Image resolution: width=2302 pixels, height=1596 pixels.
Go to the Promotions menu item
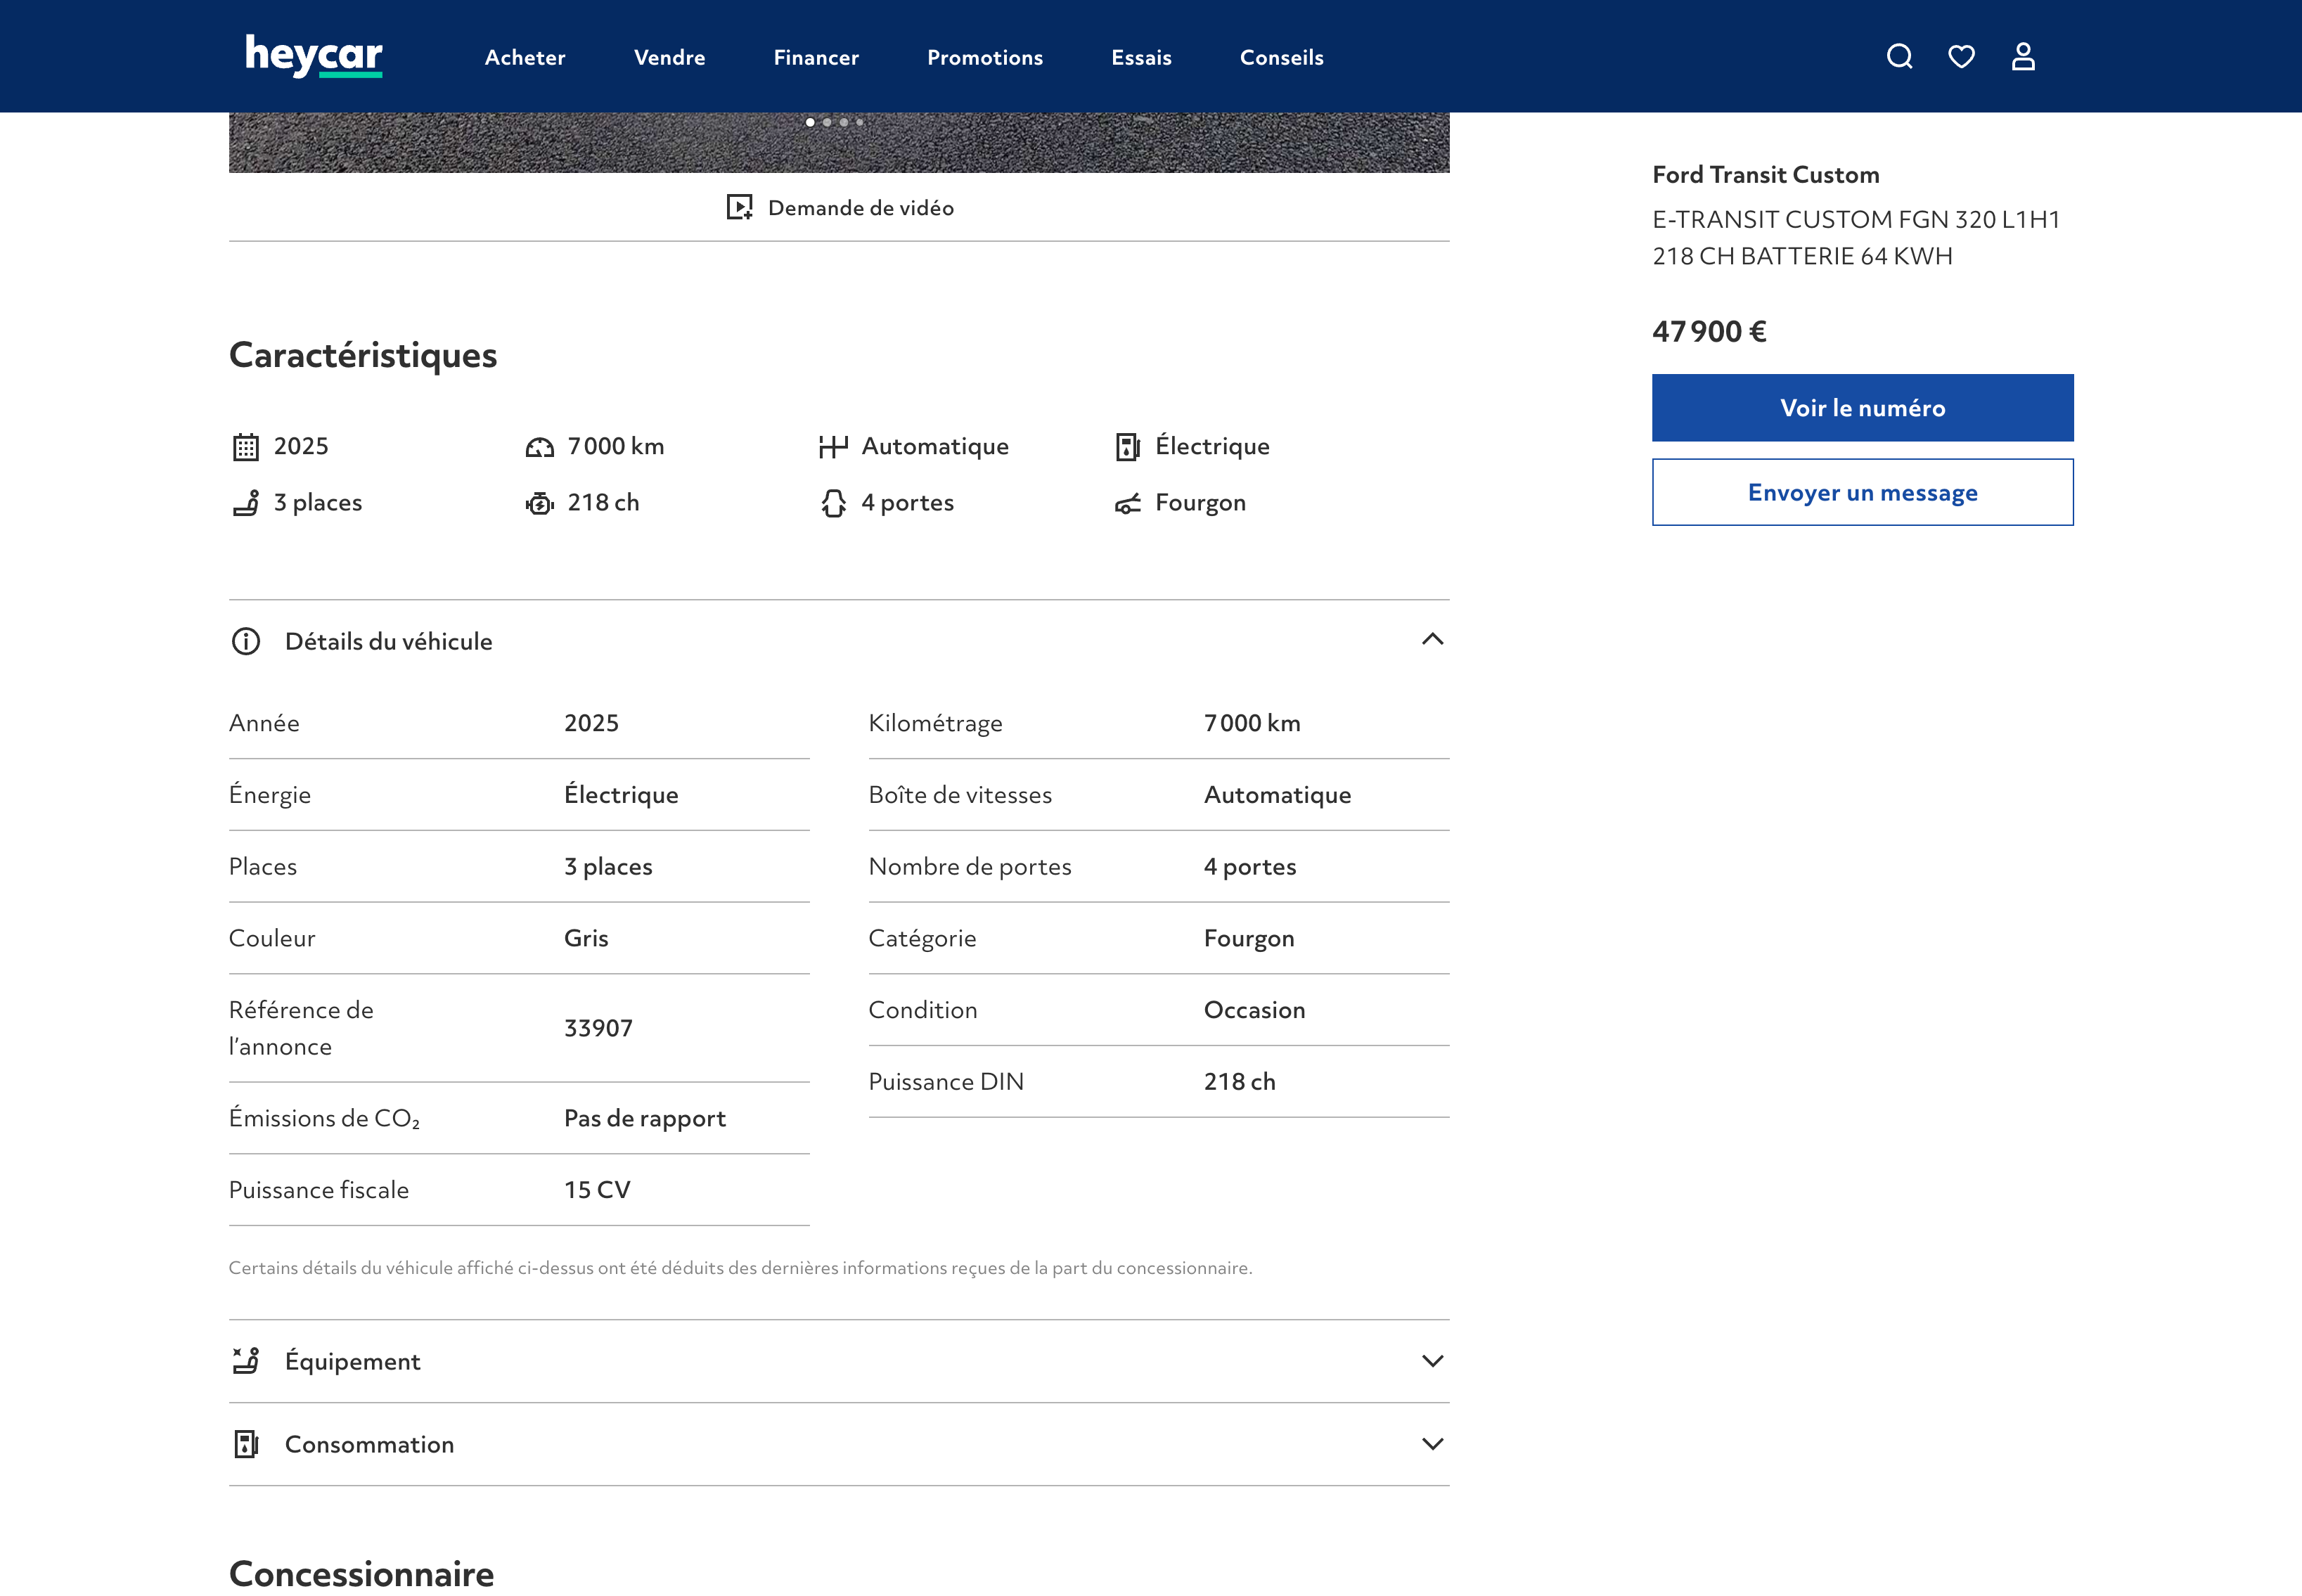985,58
